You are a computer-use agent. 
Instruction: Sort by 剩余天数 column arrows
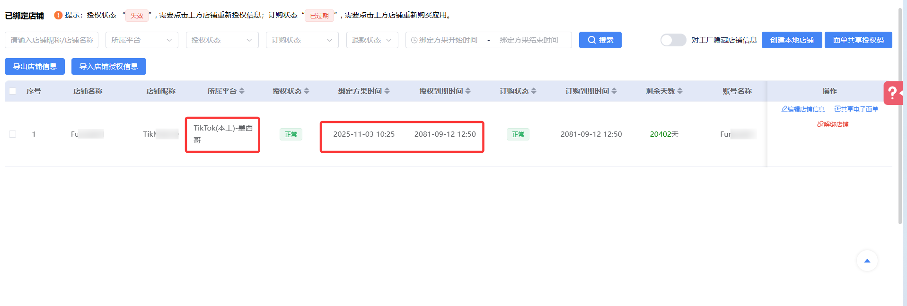point(680,91)
